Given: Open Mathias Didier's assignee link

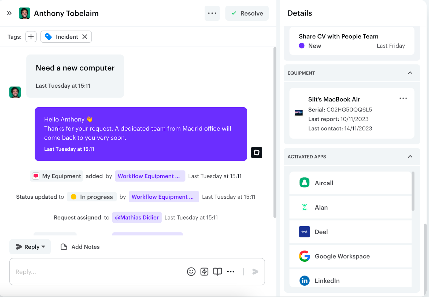Looking at the screenshot, I should (x=137, y=217).
